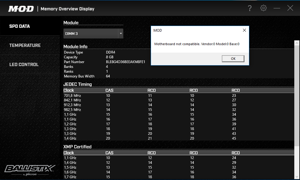Close the Memory Overview Display window
Viewport: 300px width, 180px height.
[x=290, y=8]
